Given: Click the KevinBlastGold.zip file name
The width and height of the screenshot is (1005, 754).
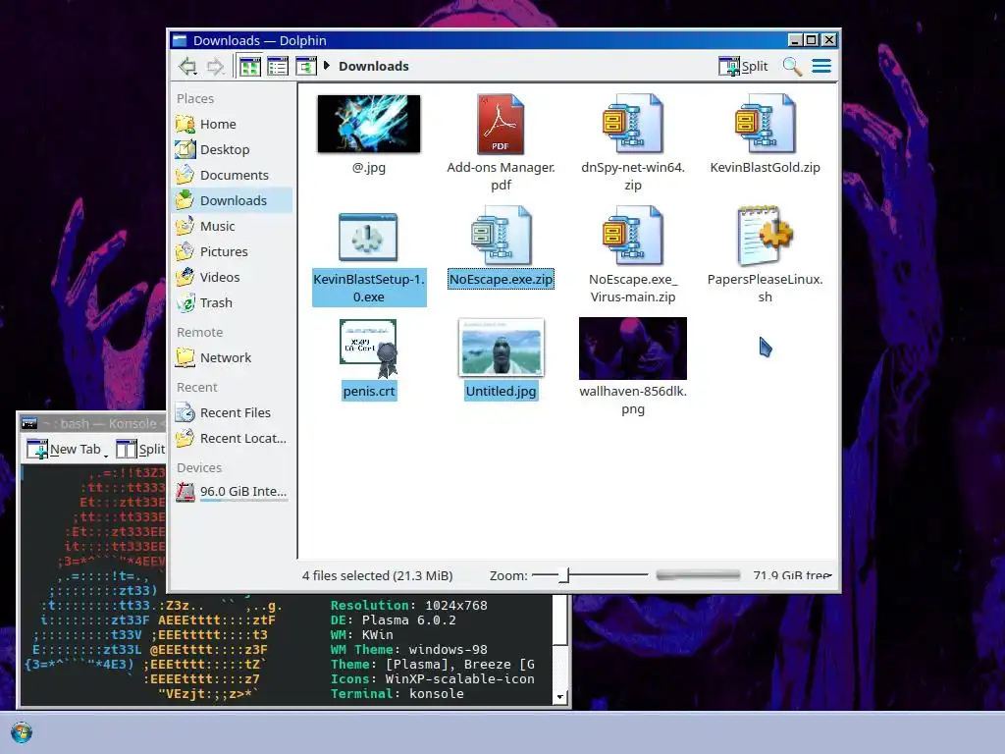Looking at the screenshot, I should tap(765, 167).
